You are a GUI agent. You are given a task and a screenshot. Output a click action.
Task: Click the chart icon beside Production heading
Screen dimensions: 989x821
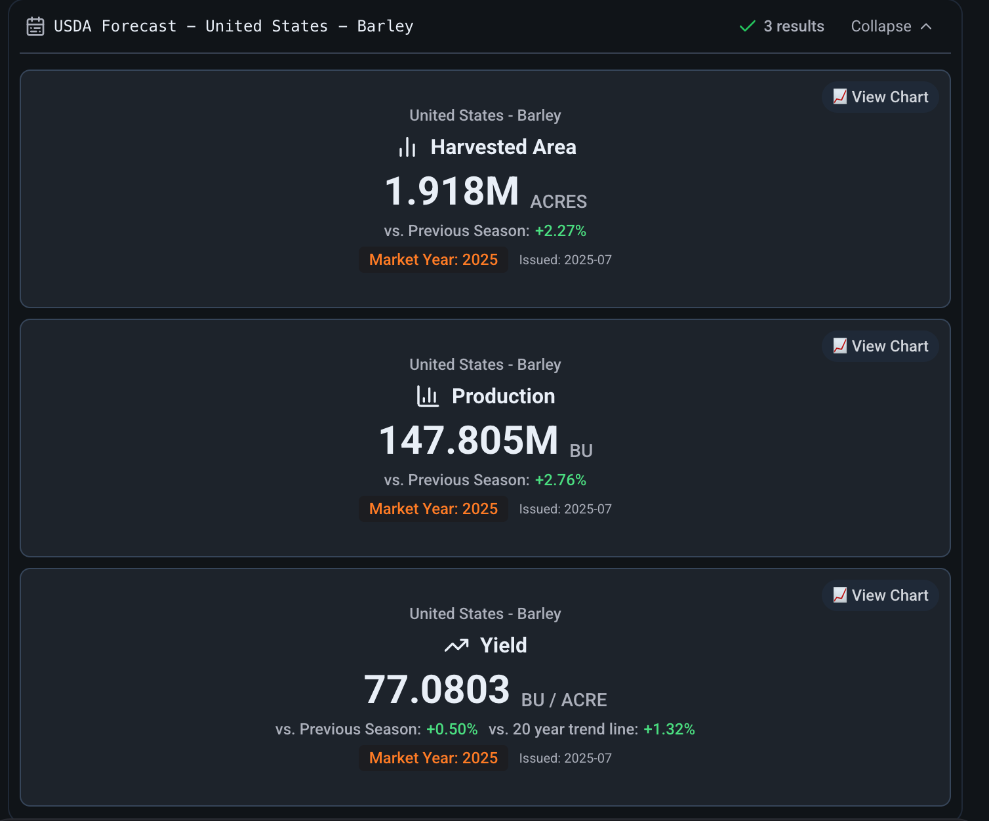tap(428, 396)
